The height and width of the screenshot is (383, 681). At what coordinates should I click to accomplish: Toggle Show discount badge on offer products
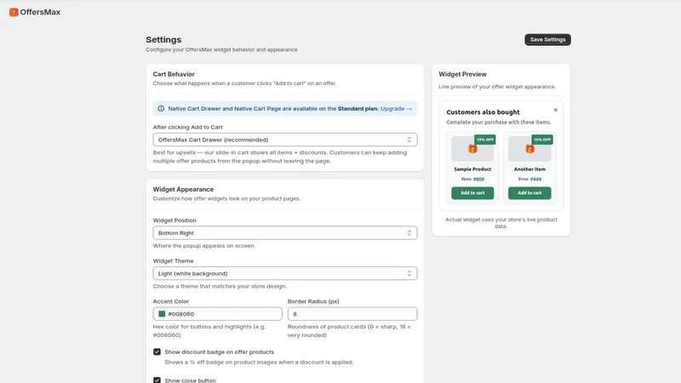157,352
